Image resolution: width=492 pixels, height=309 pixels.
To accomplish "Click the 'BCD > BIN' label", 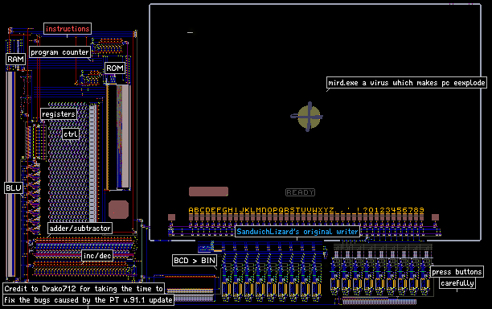I will click(195, 261).
